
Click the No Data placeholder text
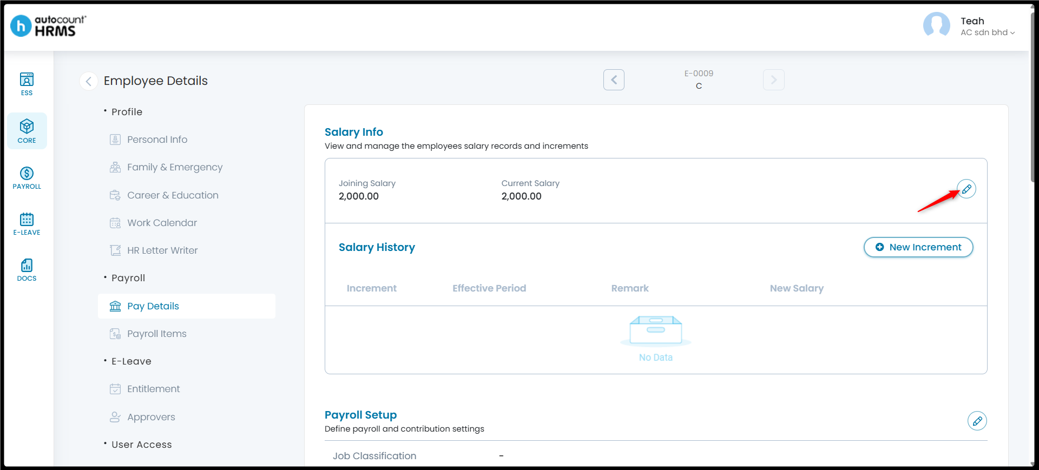[656, 358]
